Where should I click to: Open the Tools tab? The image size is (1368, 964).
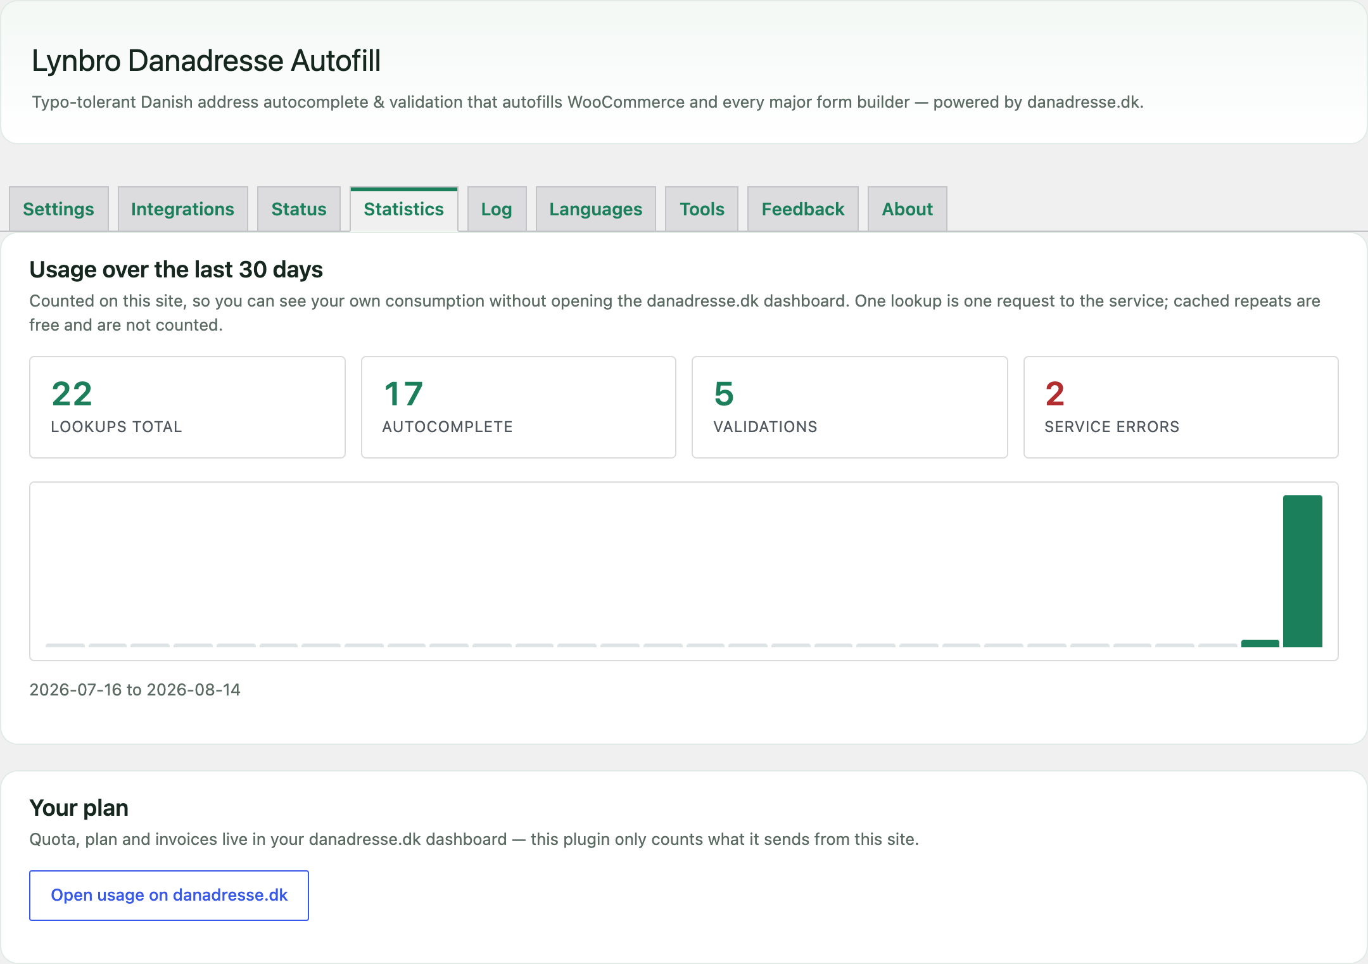point(702,209)
